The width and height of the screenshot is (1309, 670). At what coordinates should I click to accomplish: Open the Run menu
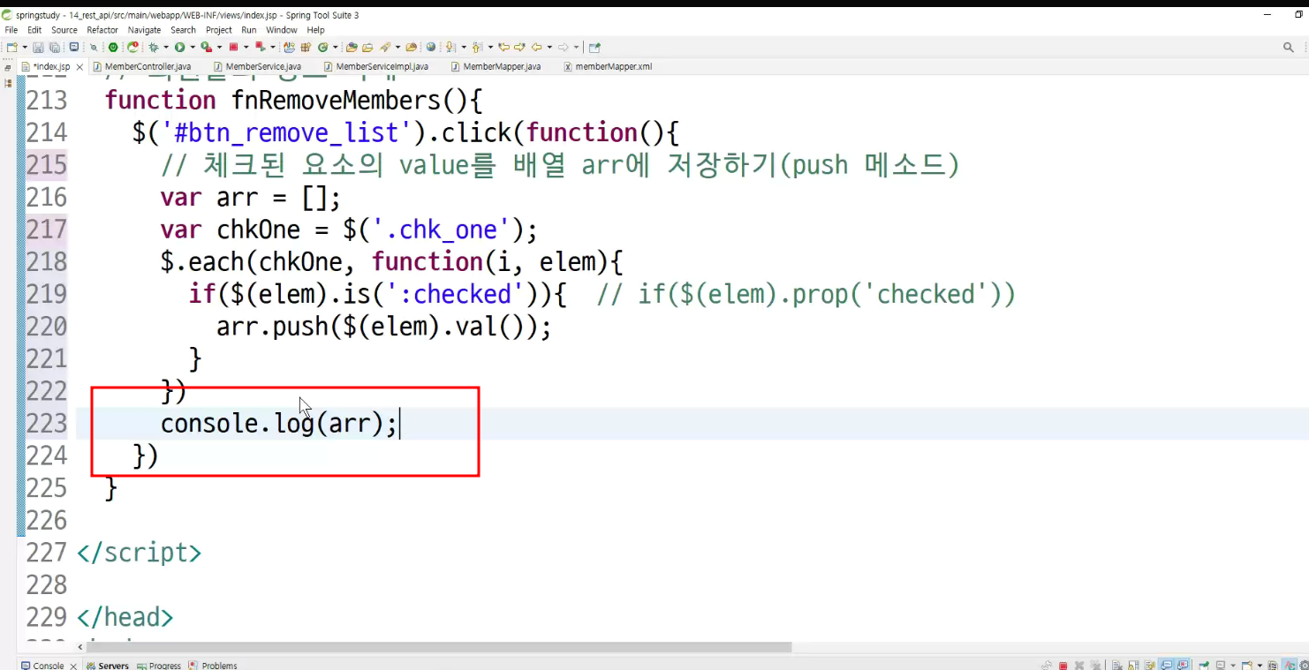249,30
